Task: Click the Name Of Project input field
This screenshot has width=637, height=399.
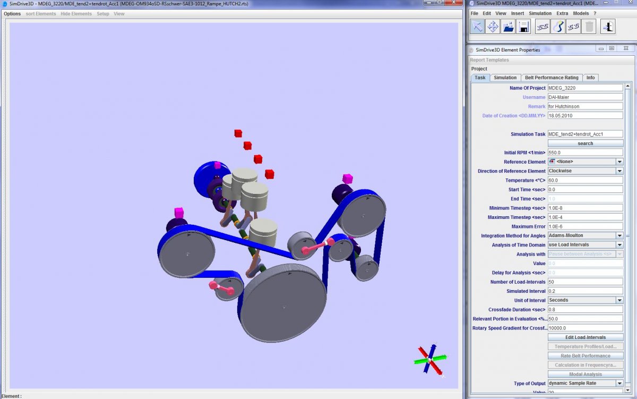Action: coord(585,88)
